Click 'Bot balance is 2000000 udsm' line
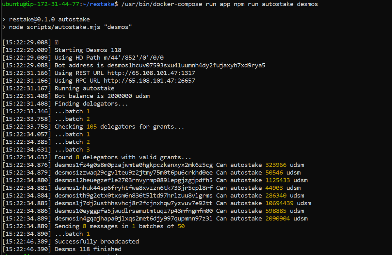 click(102, 96)
